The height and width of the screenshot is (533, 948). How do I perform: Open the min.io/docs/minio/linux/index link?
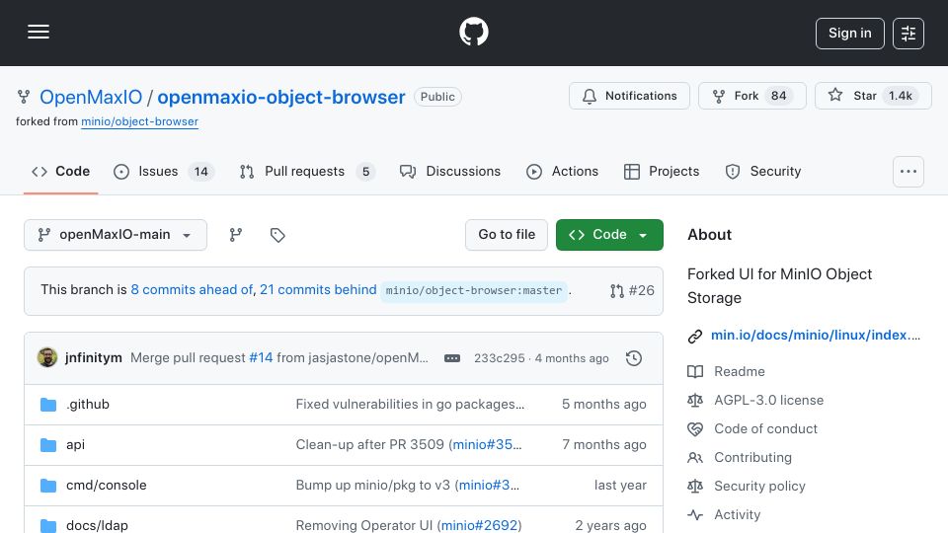pos(815,336)
